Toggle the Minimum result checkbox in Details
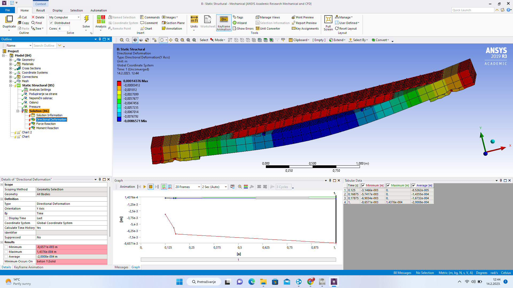This screenshot has width=513, height=288. coord(6,247)
